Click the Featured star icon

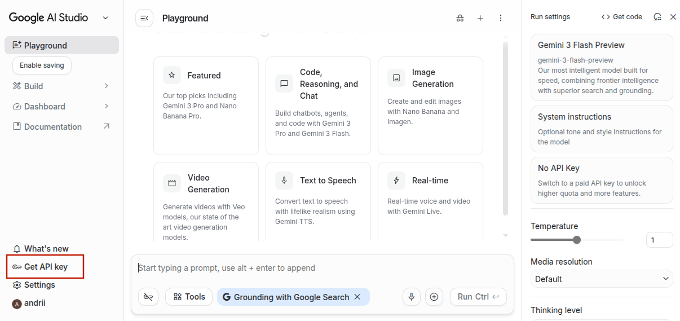tap(172, 75)
